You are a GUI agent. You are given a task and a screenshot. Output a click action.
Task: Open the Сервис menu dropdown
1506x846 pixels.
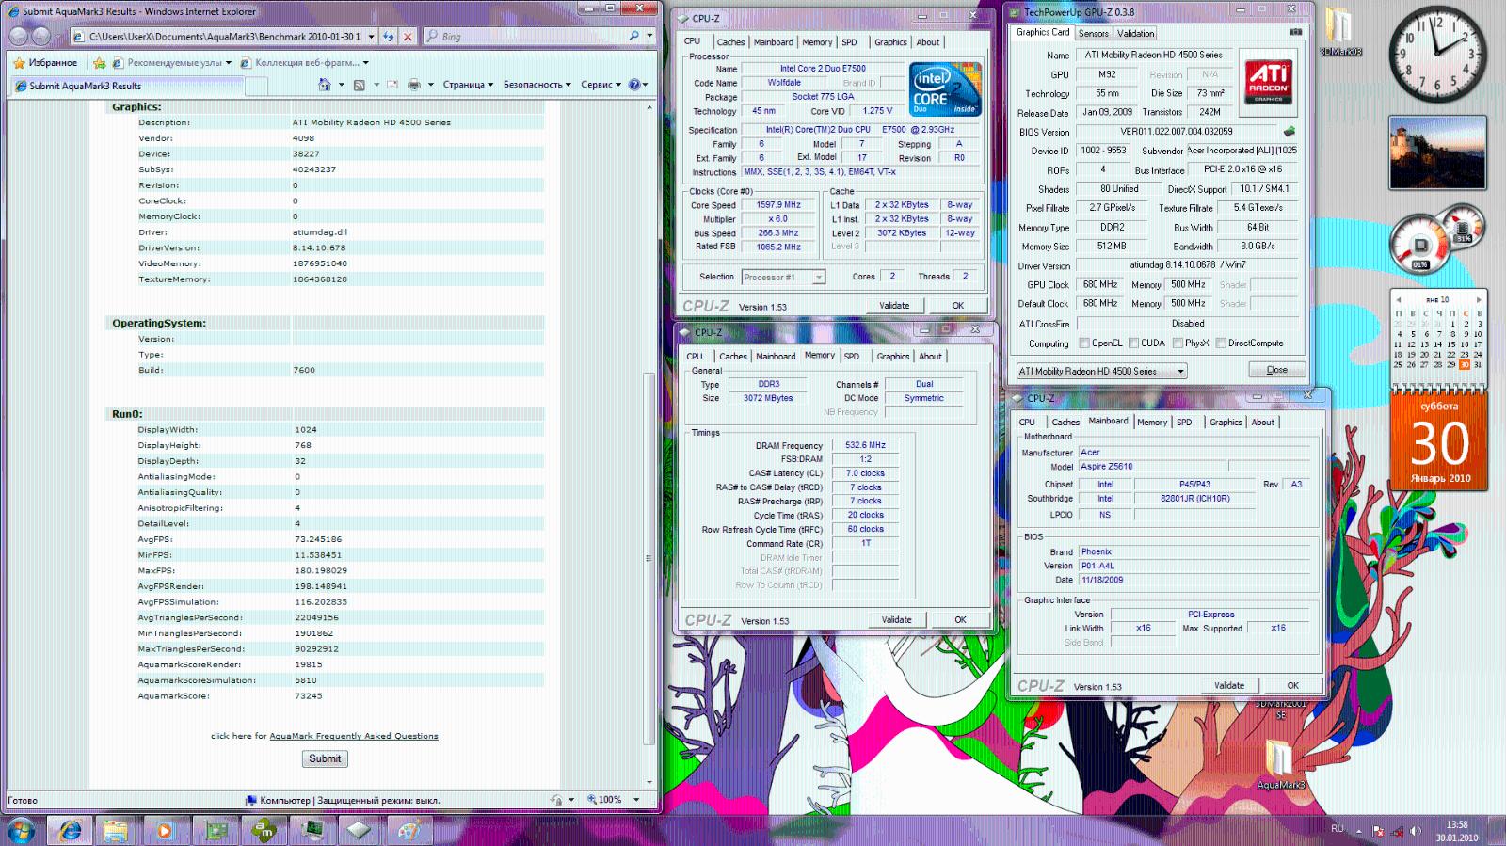[x=601, y=85]
